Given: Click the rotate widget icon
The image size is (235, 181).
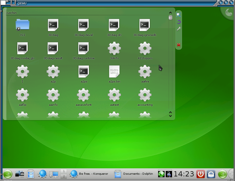Looking at the screenshot, I should [x=179, y=22].
